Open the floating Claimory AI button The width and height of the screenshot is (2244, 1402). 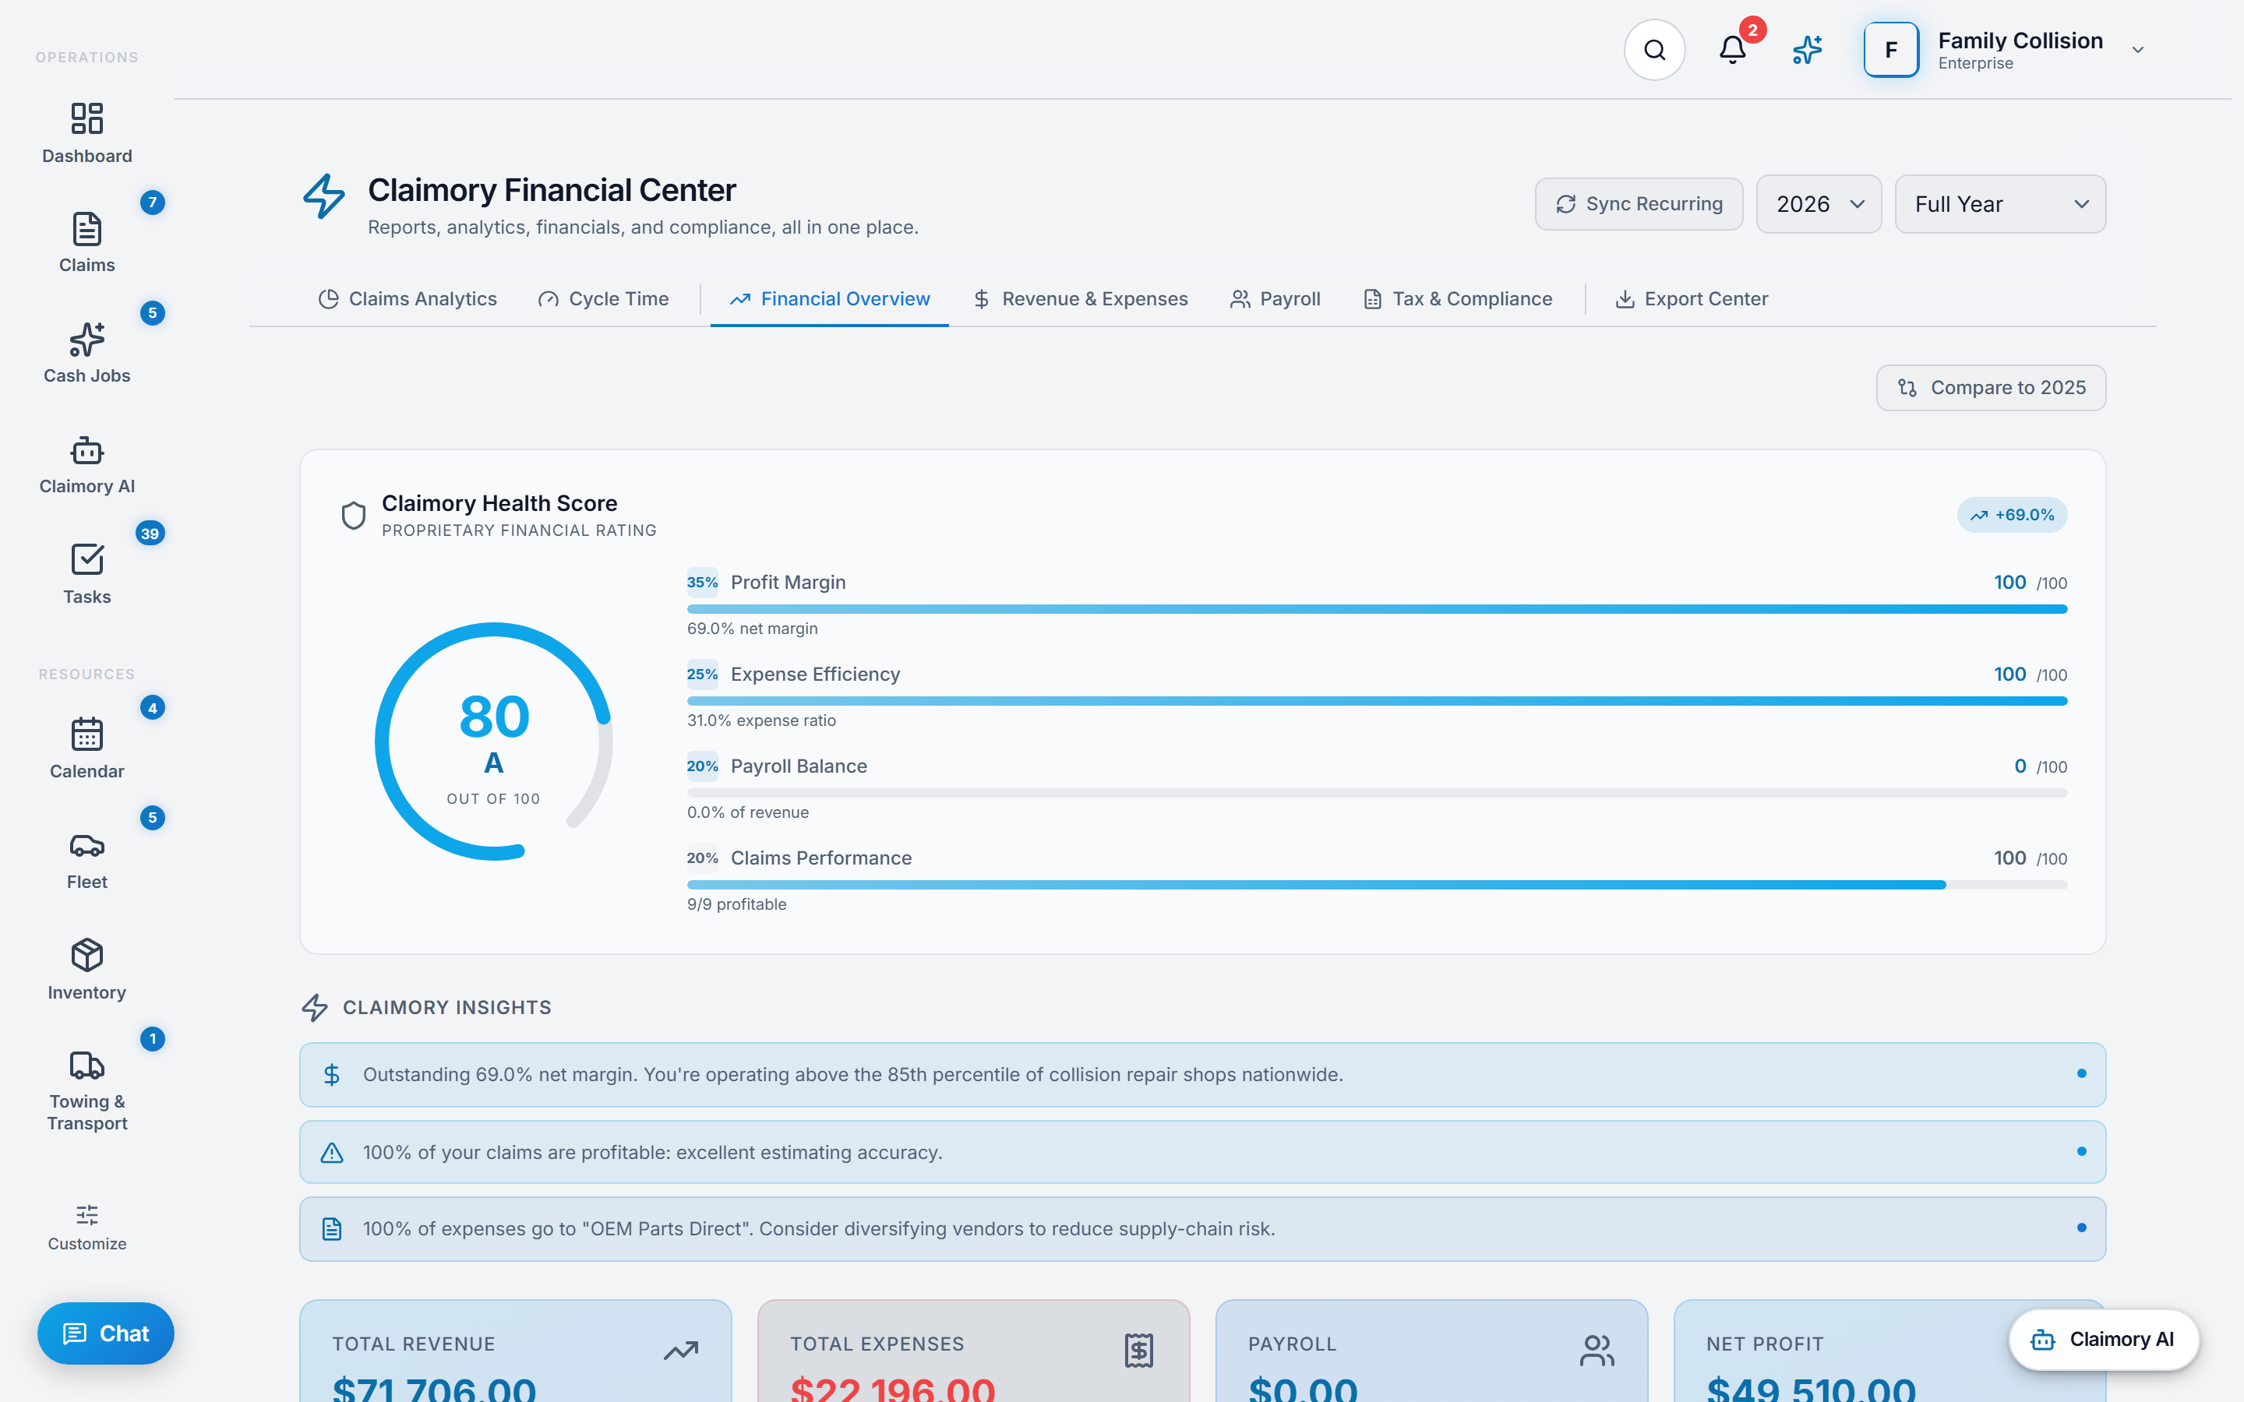pos(2103,1339)
